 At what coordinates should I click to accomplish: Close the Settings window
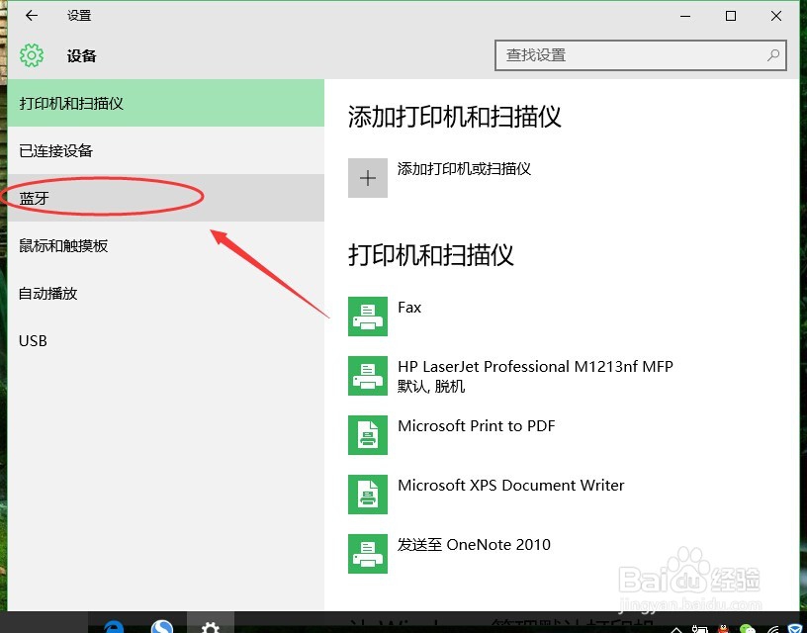point(776,16)
